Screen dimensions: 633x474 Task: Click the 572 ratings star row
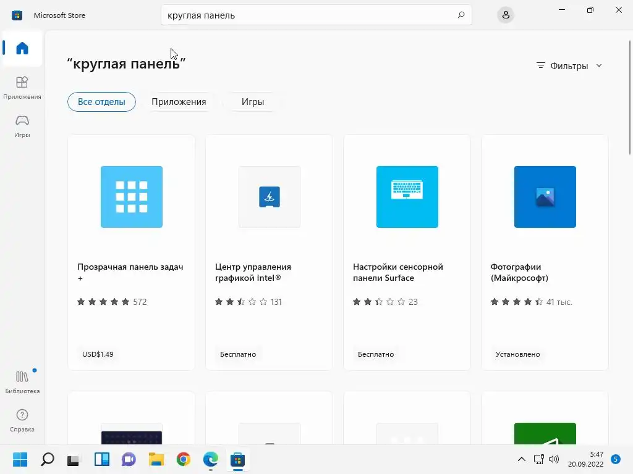point(112,302)
